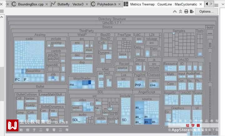Click the print icon in the treemap toolbar

click(186, 12)
